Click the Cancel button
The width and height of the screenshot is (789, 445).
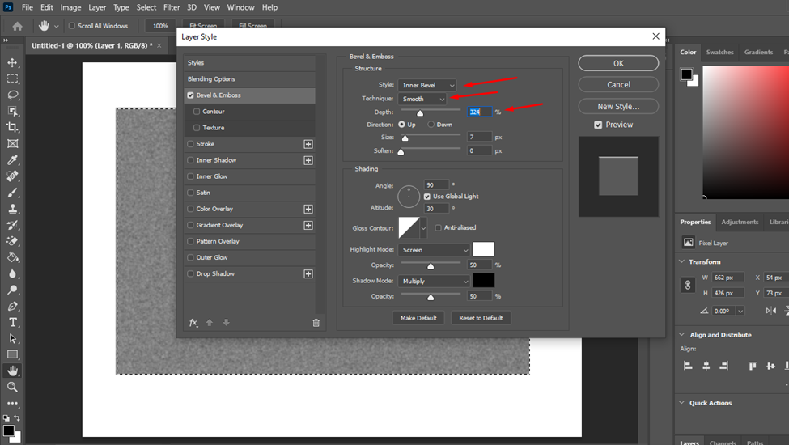[618, 84]
